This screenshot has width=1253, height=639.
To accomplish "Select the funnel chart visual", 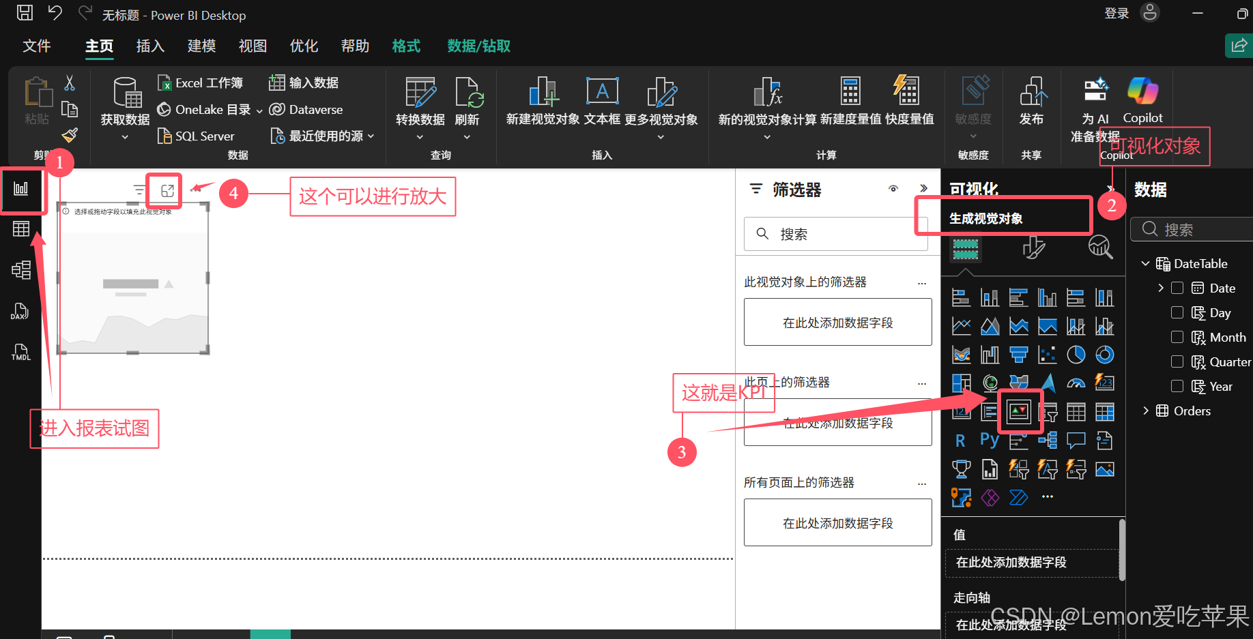I will 1018,355.
